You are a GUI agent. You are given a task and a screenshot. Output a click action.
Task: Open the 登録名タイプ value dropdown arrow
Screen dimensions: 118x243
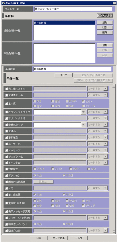pos(84,125)
